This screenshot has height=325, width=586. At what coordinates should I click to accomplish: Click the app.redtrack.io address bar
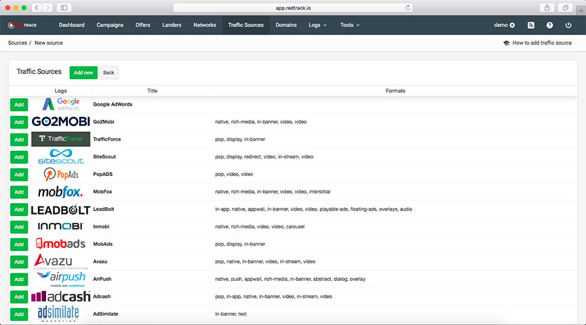[293, 7]
